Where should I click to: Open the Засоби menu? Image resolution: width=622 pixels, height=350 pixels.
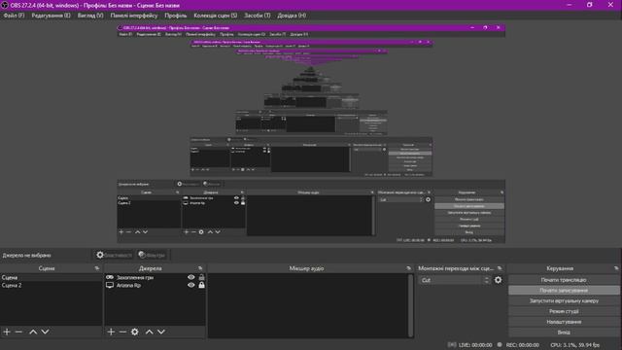coord(257,16)
